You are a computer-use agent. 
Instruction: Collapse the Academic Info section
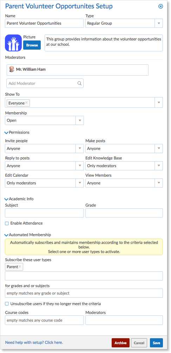pyautogui.click(x=7, y=199)
